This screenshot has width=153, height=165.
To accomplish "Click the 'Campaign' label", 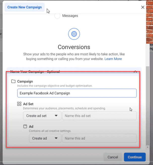I will 25,81.
